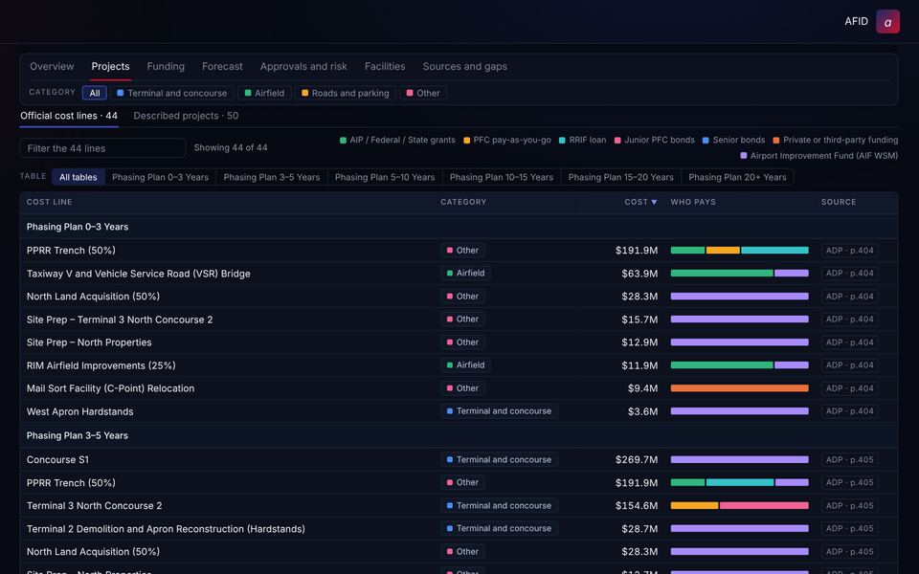Click the RRIF loan legend item
Image resolution: width=919 pixels, height=574 pixels.
click(x=583, y=140)
